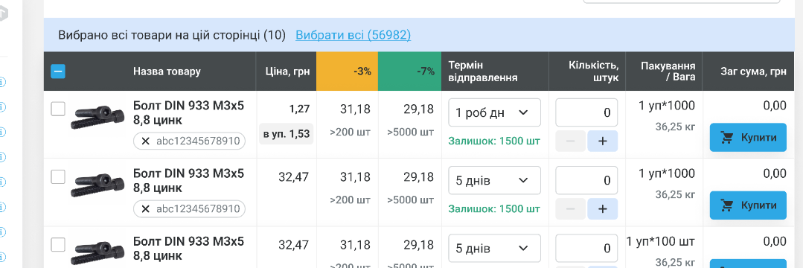Click minus stepper in second product row

[571, 208]
